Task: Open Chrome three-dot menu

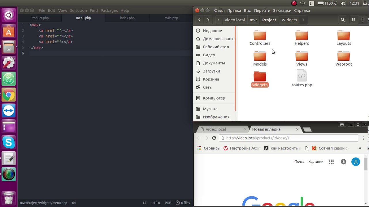Action: 363,138
